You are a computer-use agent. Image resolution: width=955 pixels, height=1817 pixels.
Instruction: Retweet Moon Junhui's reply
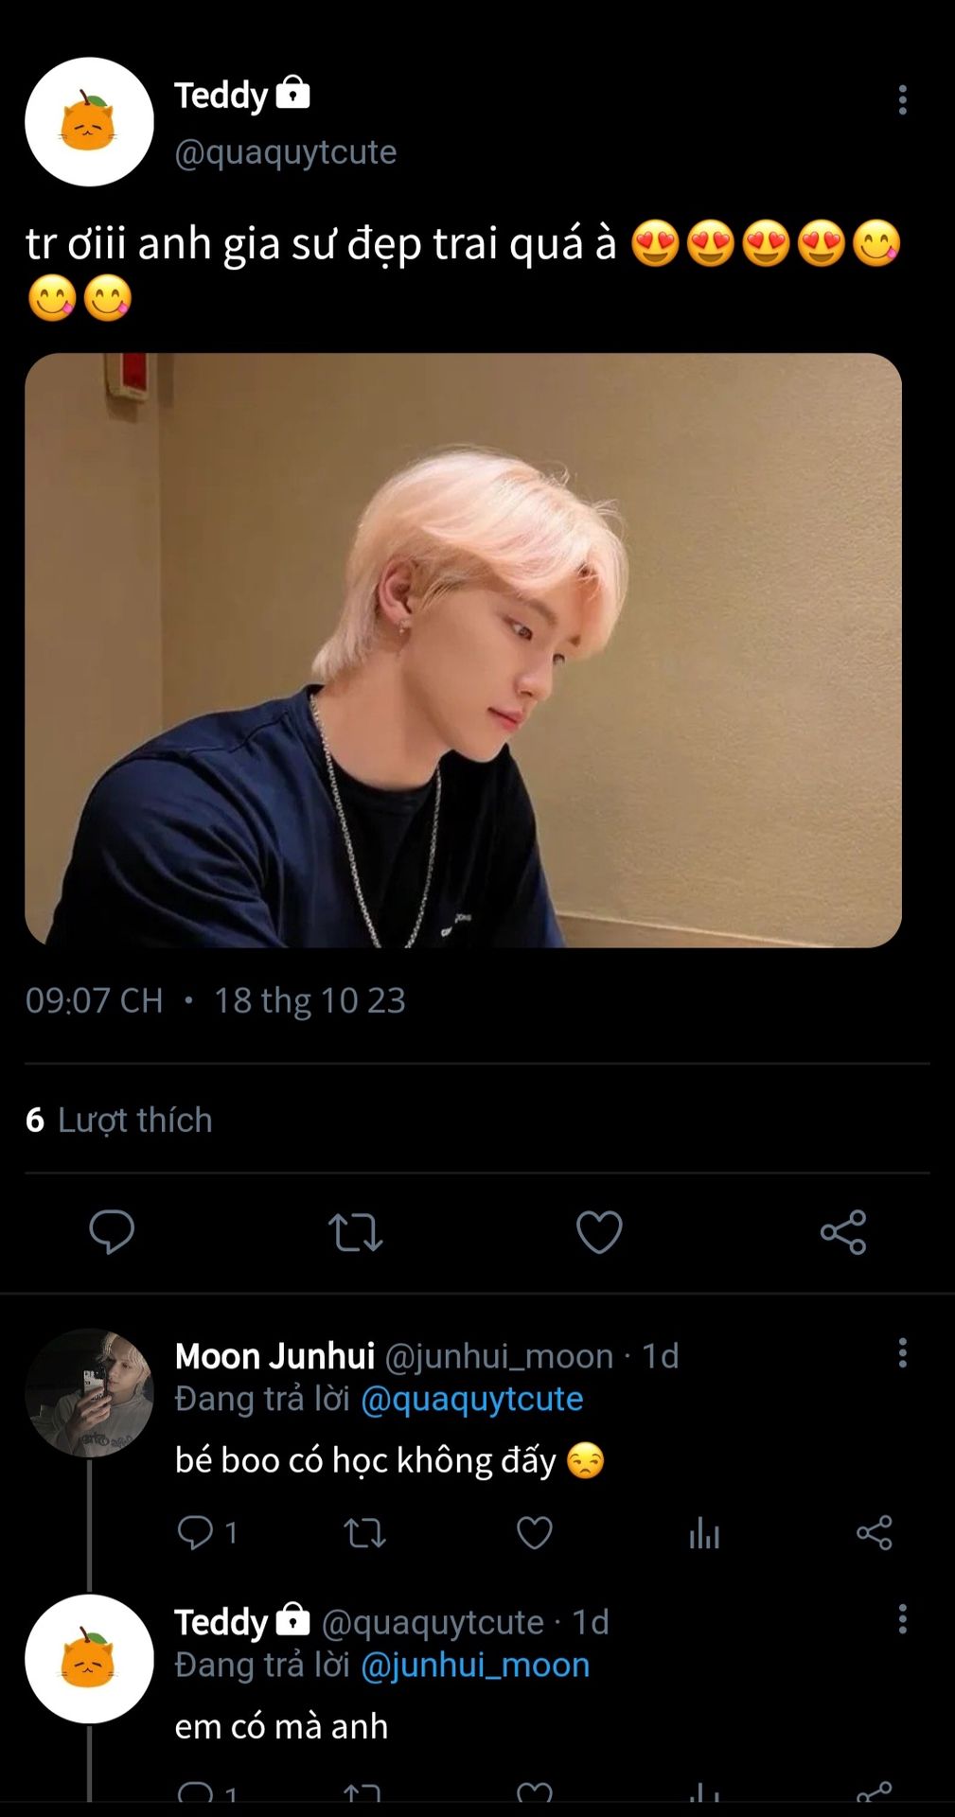[x=364, y=1532]
